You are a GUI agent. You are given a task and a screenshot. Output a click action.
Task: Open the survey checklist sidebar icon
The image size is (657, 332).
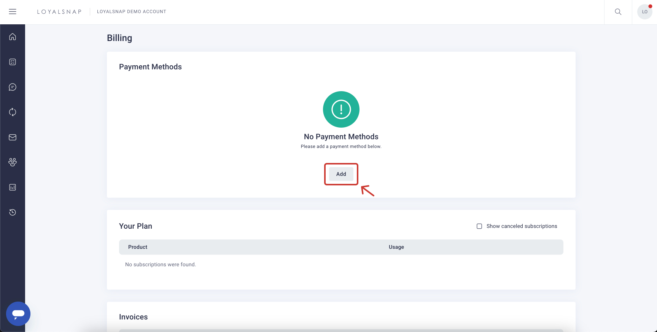pyautogui.click(x=13, y=62)
